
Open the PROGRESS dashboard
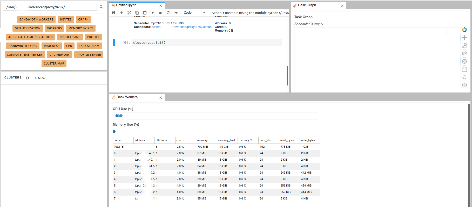(x=52, y=46)
